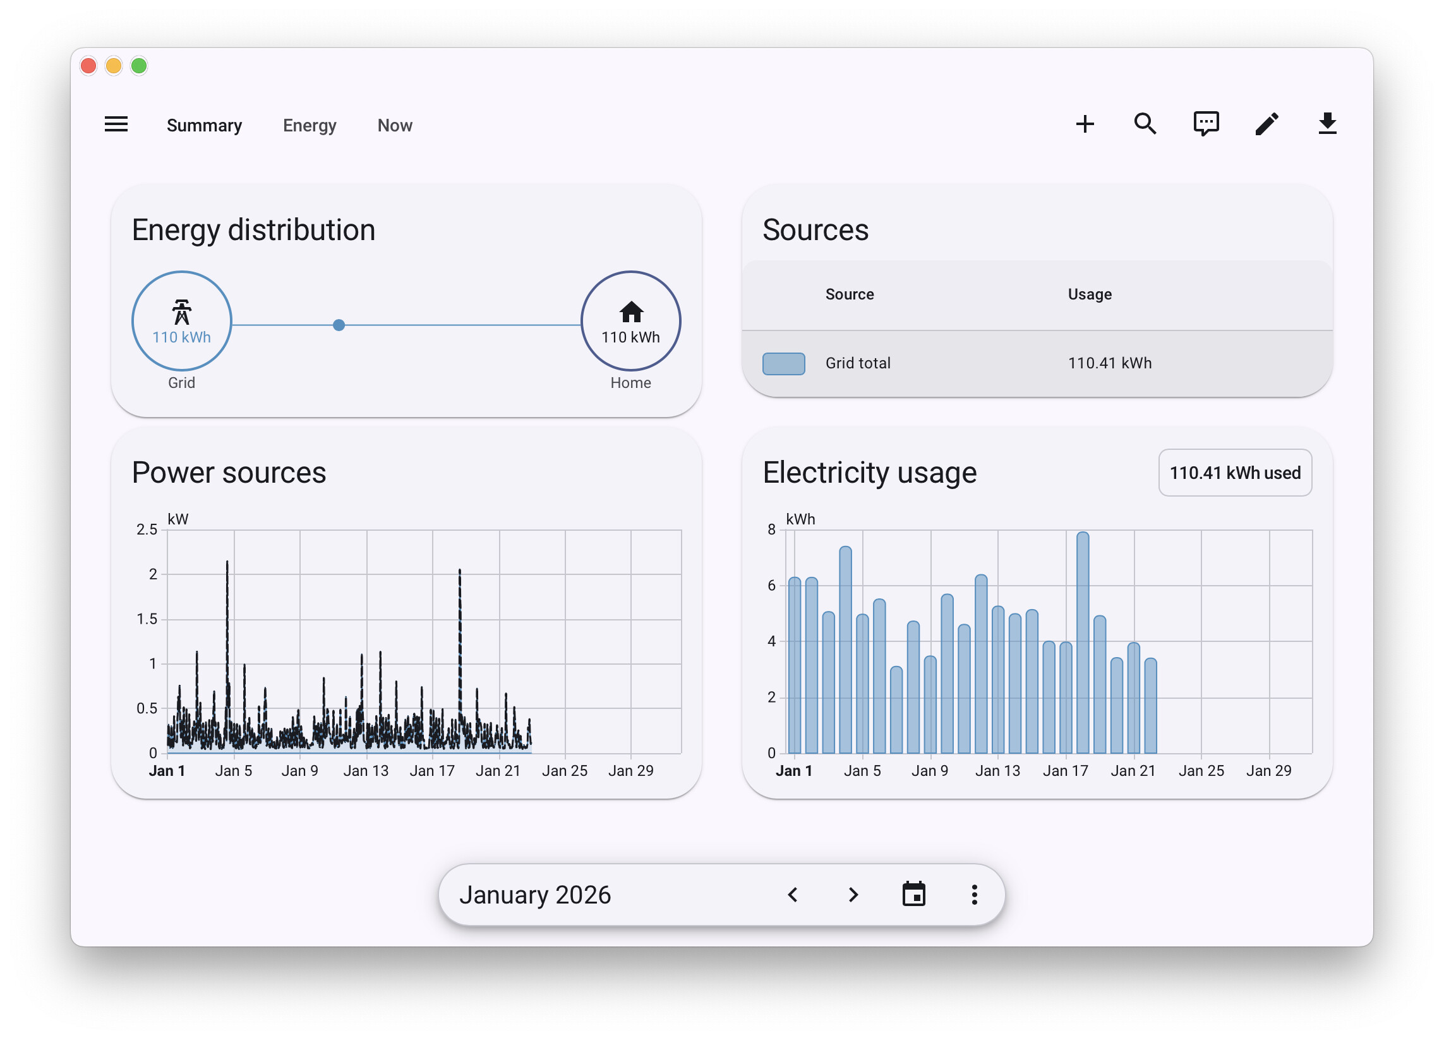Open three-dot period options menu
The height and width of the screenshot is (1040, 1444).
tap(974, 894)
